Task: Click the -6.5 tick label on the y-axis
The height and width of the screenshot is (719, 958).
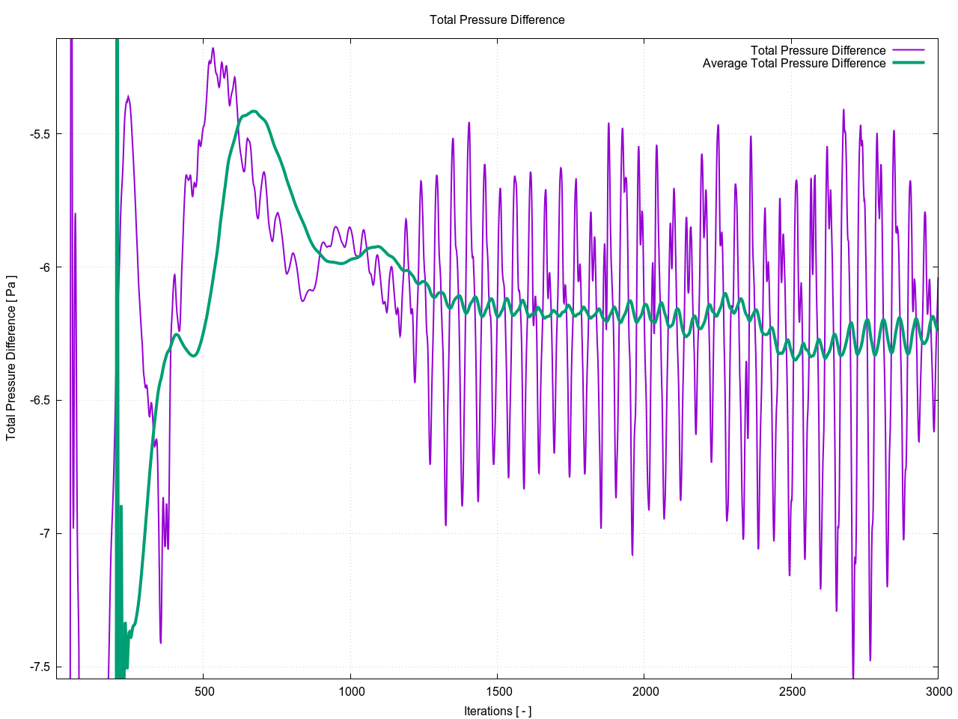Action: coord(40,401)
